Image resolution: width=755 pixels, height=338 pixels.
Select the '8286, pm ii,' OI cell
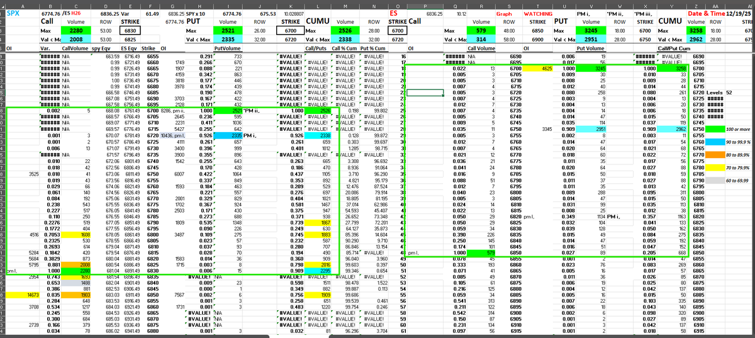[173, 110]
